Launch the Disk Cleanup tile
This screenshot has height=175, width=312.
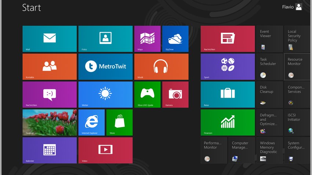(x=270, y=95)
